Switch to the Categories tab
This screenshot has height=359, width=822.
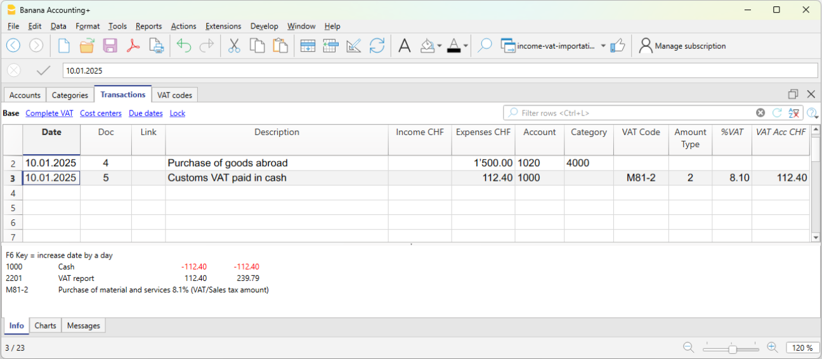click(x=70, y=95)
